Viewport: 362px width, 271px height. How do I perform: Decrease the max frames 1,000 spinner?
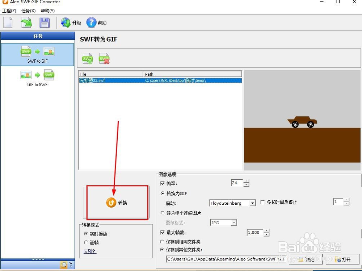(266, 234)
